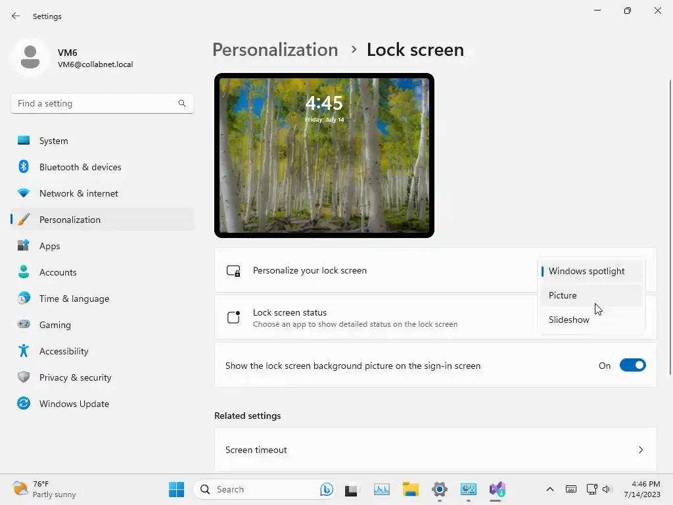Viewport: 673px width, 505px height.
Task: Open the System settings category
Action: point(102,141)
